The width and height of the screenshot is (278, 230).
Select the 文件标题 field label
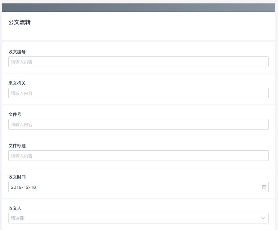[x=17, y=146]
